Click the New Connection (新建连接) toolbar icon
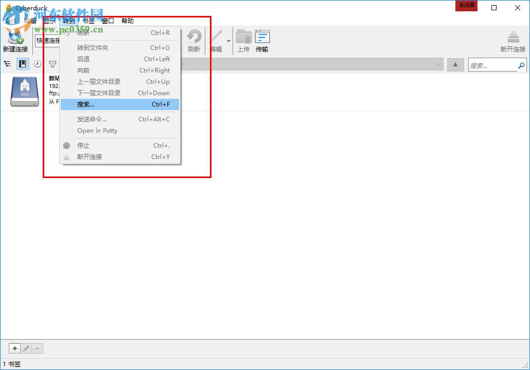This screenshot has height=370, width=530. tap(15, 36)
